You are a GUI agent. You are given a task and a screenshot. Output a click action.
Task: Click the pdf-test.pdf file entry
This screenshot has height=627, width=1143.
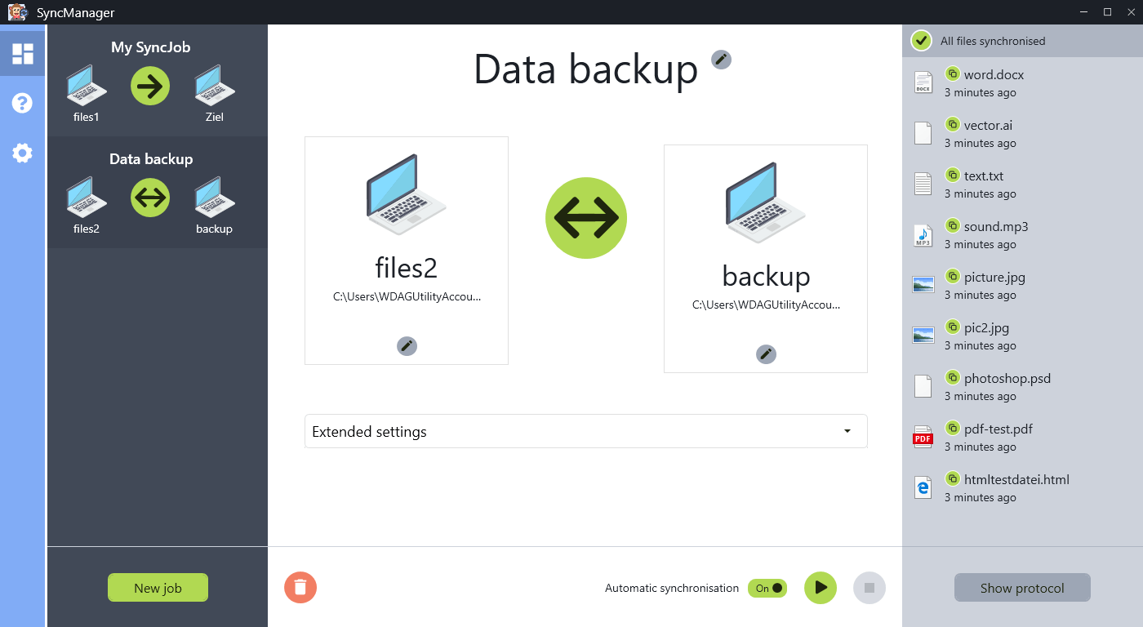(1022, 437)
